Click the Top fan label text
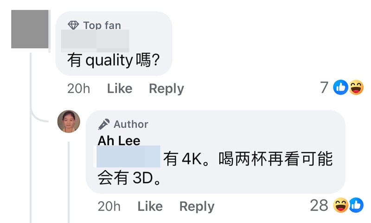This screenshot has height=223, width=371. click(x=102, y=25)
